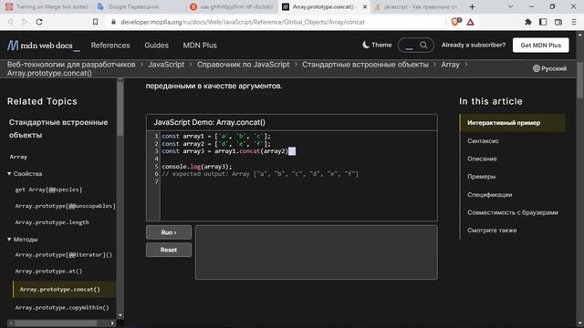Switch to the third browser tab with red icon
The image size is (584, 328).
click(232, 6)
